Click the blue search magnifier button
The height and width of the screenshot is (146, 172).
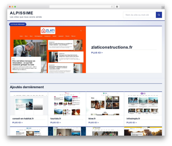159,15
